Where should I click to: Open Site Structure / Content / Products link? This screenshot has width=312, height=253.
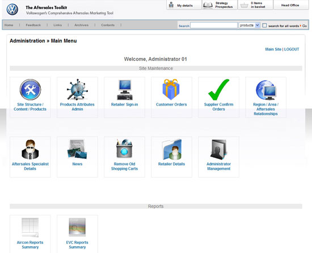coord(30,107)
